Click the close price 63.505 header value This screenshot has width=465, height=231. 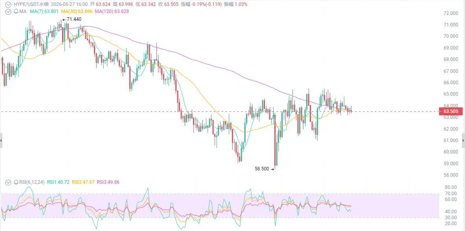click(171, 4)
